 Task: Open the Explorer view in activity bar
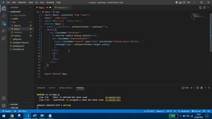pos(4,9)
